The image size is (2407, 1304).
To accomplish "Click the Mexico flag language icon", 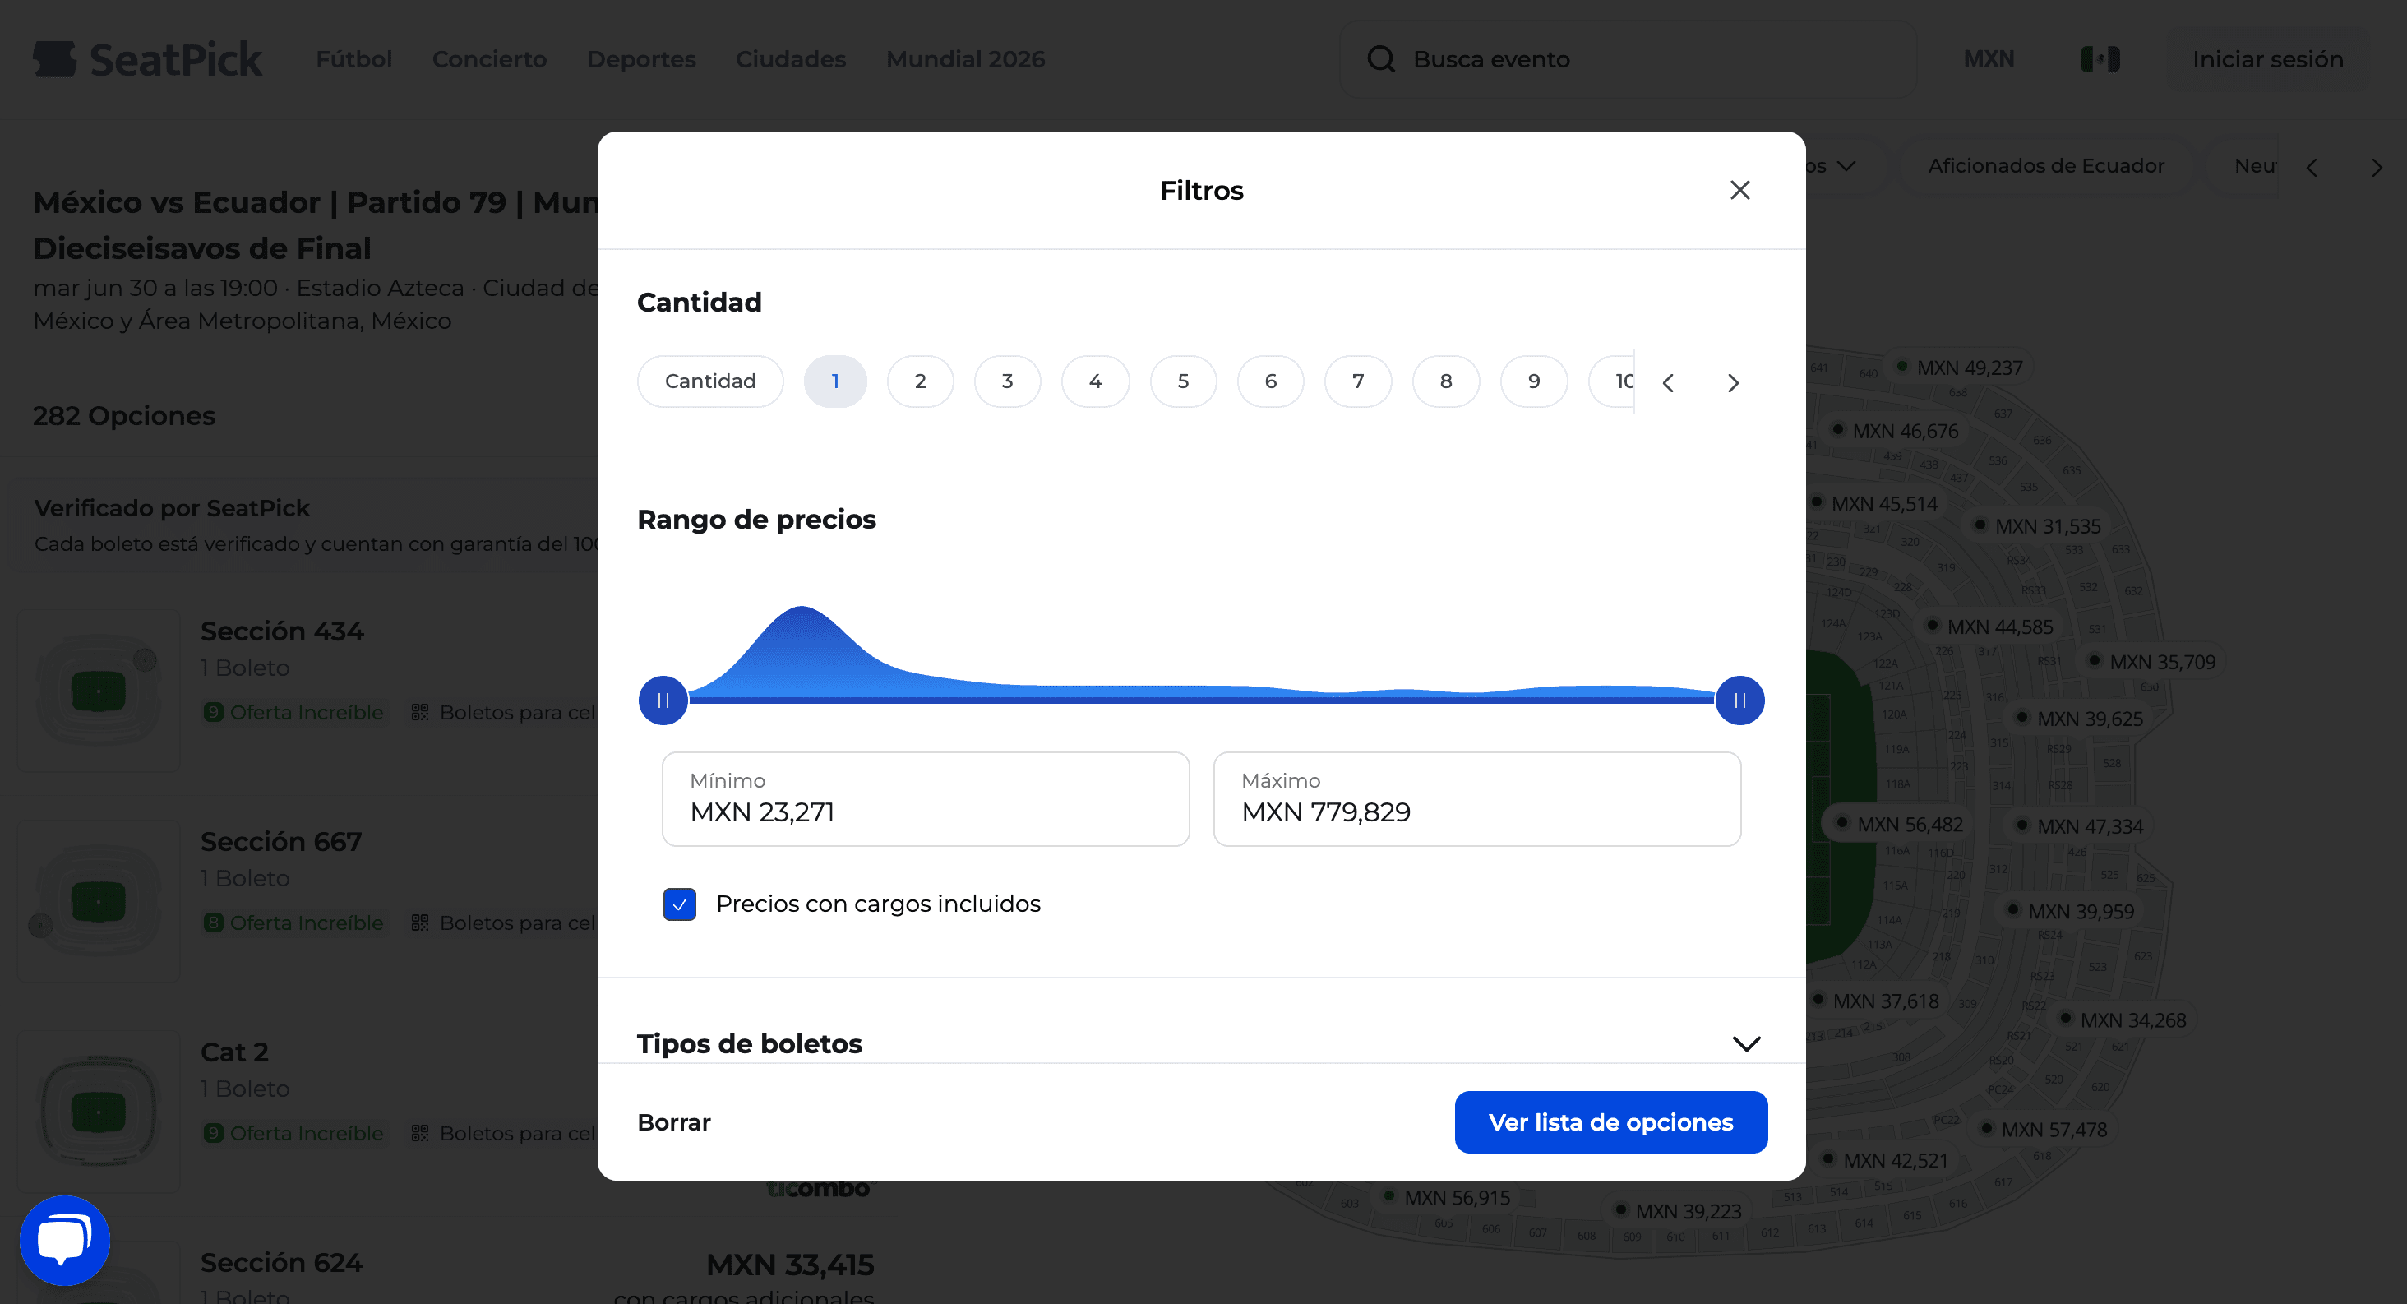I will pyautogui.click(x=2100, y=59).
